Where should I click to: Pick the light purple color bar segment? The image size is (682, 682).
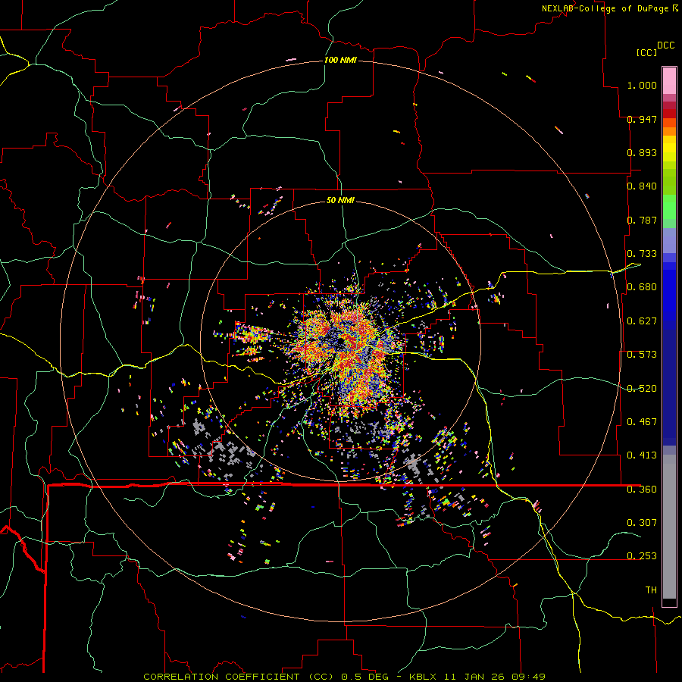pyautogui.click(x=669, y=241)
